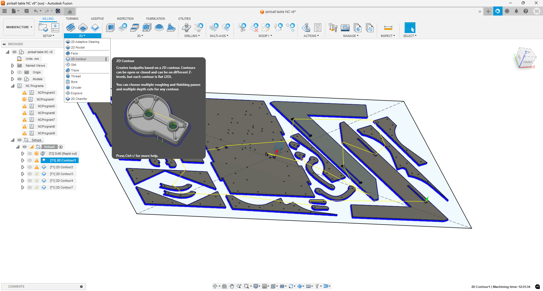Expand the Models node
The width and height of the screenshot is (543, 291).
click(x=12, y=79)
